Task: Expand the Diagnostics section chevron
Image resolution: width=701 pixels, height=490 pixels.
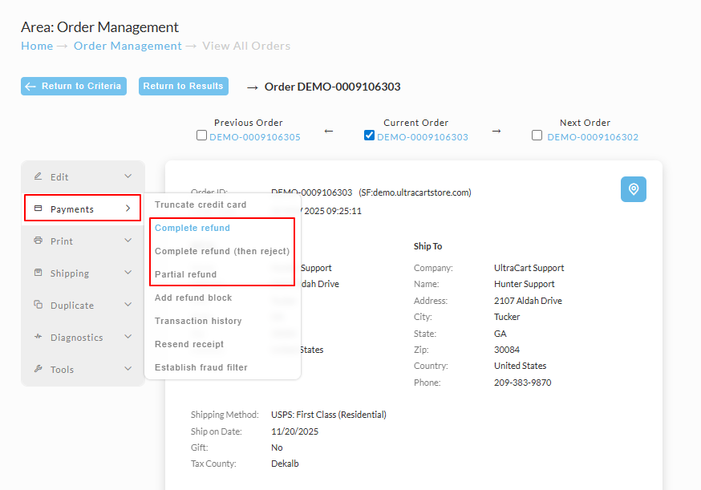Action: 128,337
